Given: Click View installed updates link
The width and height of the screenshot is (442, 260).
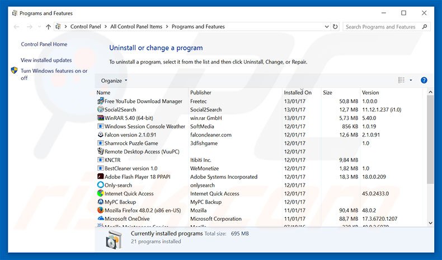Looking at the screenshot, I should [46, 60].
